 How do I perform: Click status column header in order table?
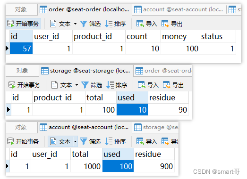coord(218,36)
